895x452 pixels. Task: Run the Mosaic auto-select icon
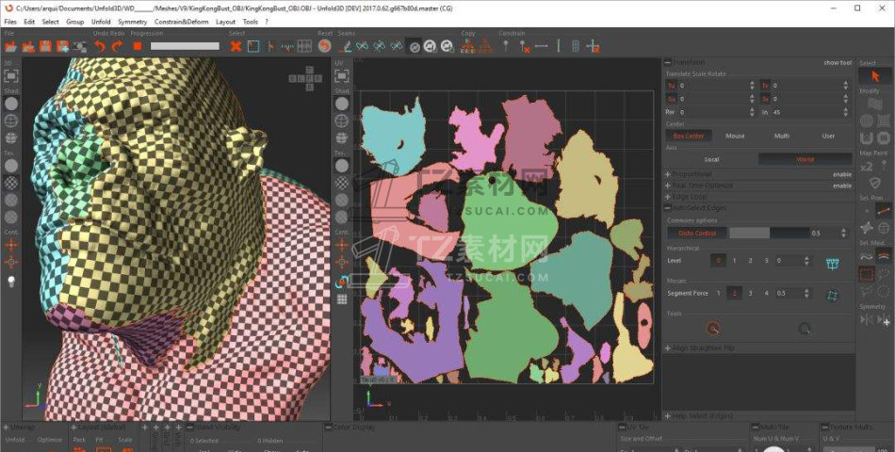coord(832,294)
